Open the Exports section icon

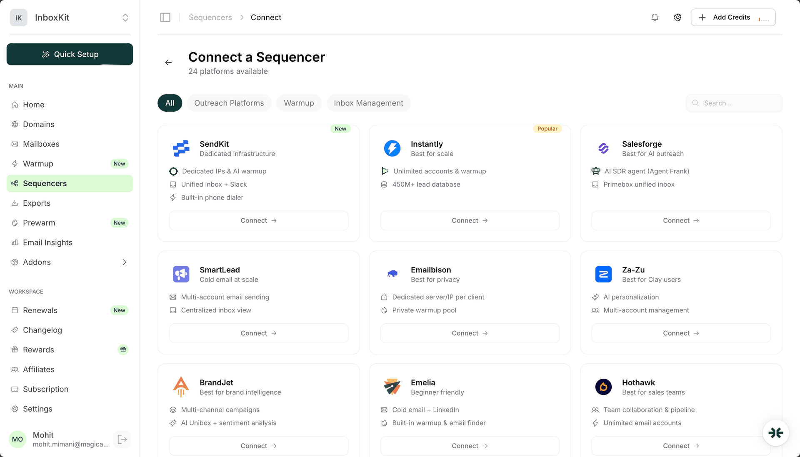click(x=15, y=203)
